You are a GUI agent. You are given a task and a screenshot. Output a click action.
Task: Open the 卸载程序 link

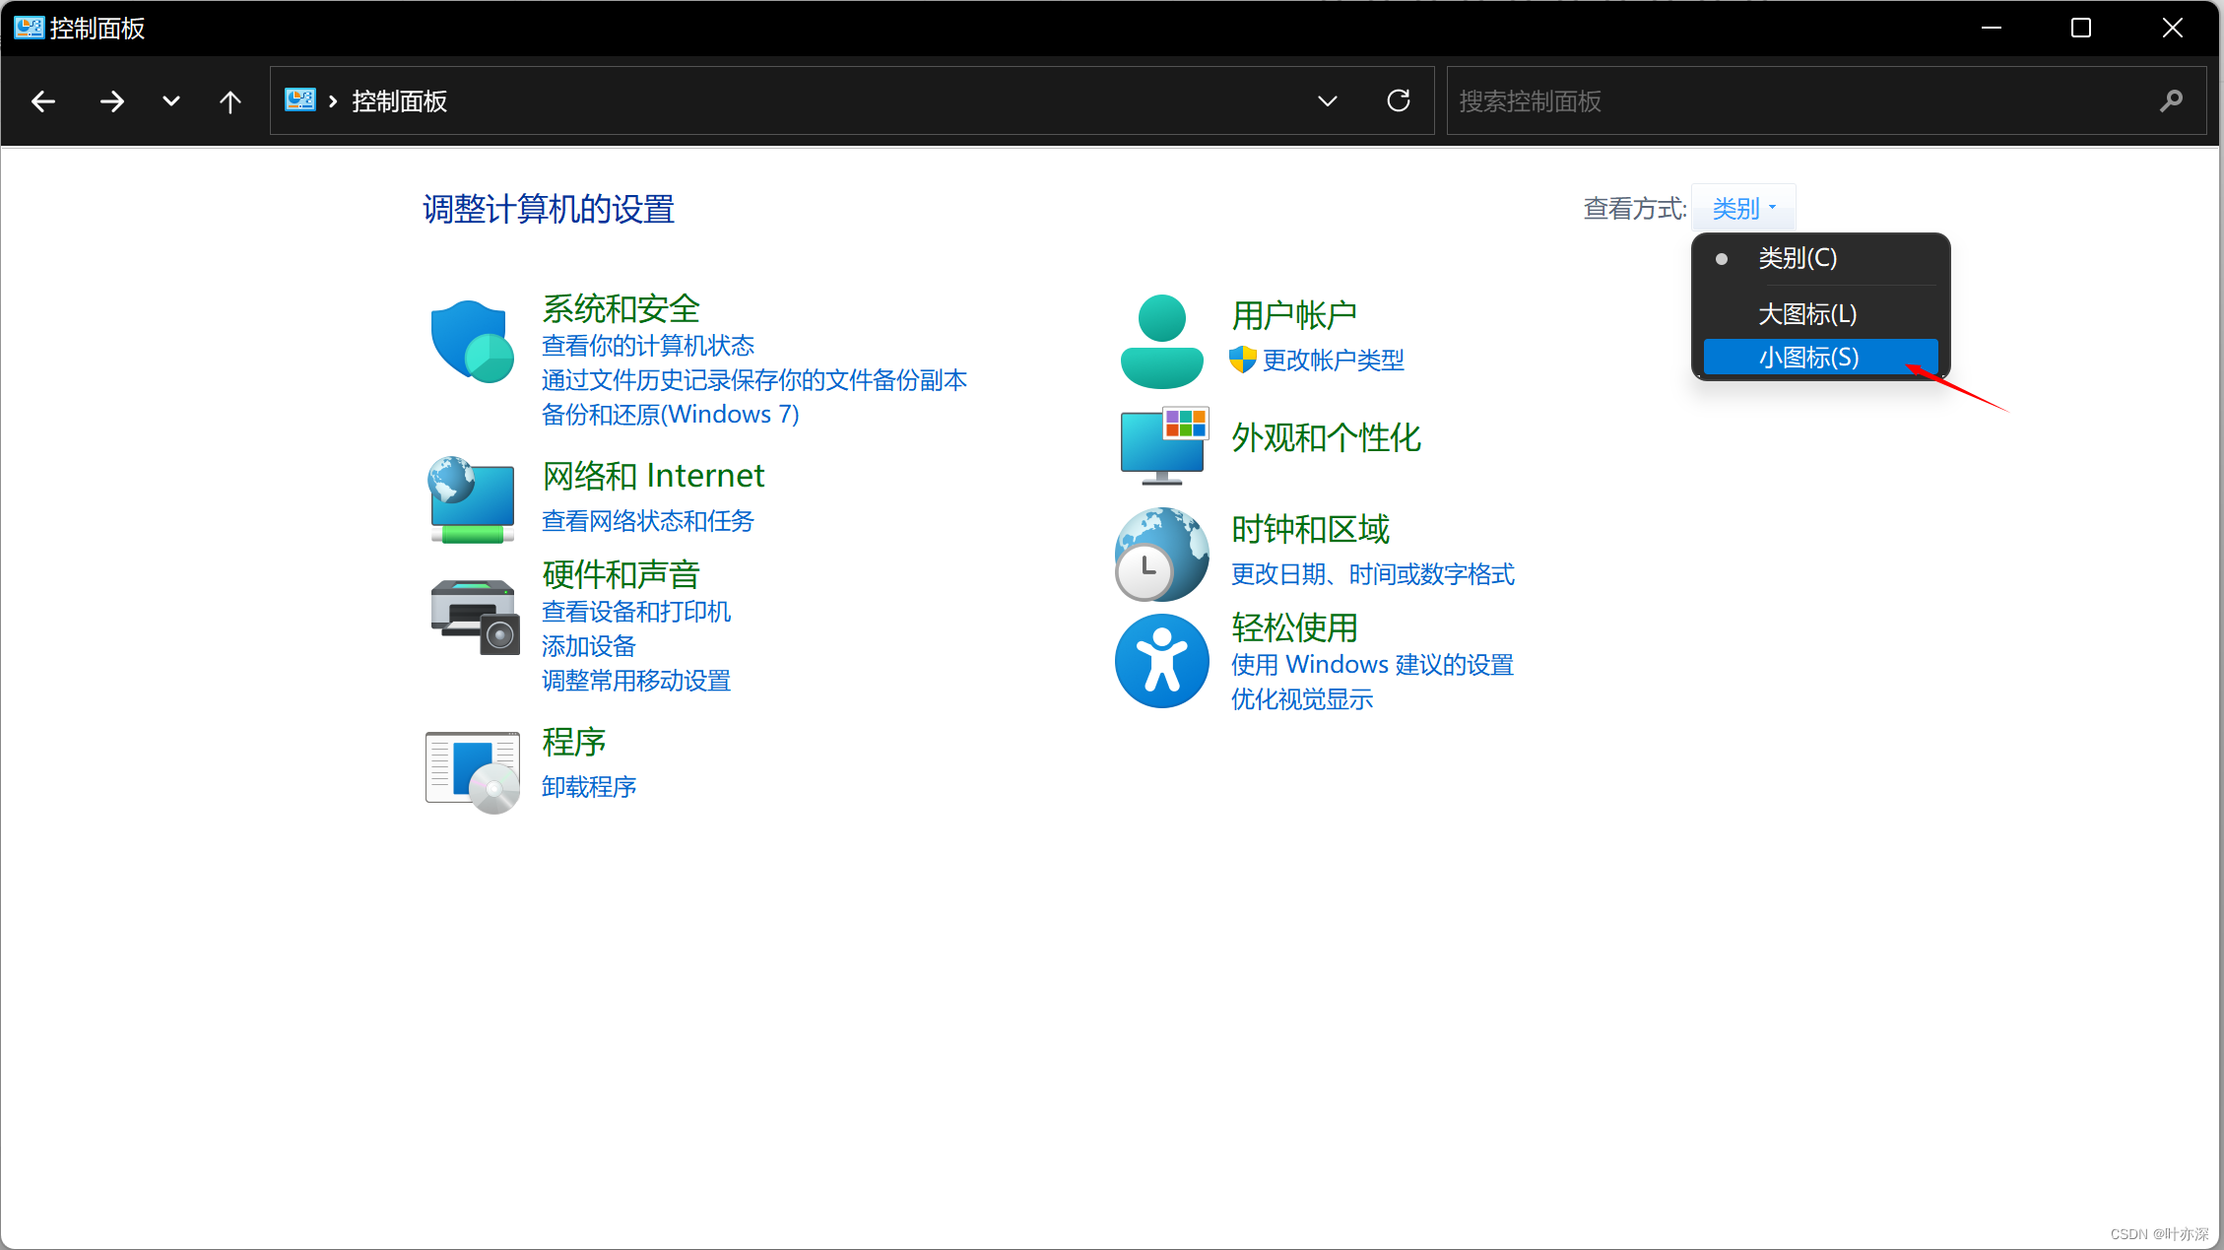pos(589,787)
